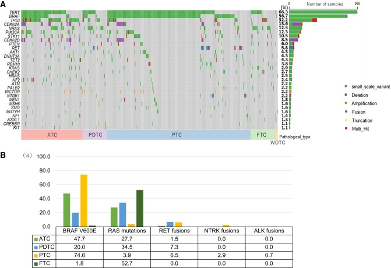Click the panel B letter label

(x=3, y=155)
